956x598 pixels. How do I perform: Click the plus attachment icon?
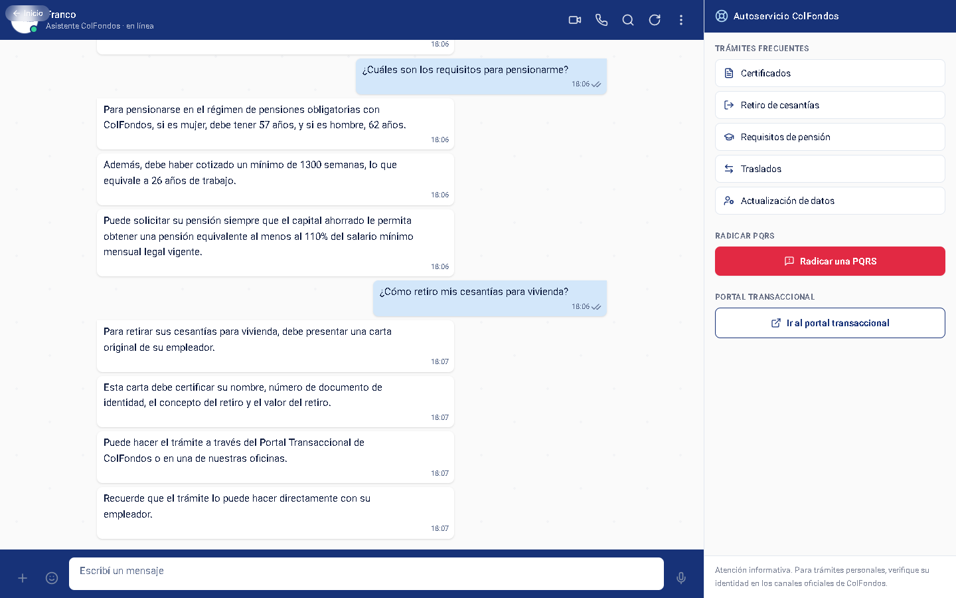[x=23, y=578]
